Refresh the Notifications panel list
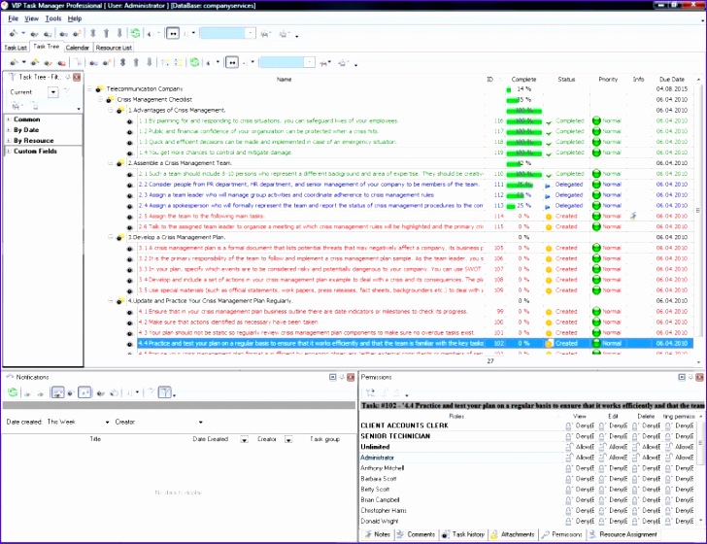707x544 pixels. coord(13,392)
